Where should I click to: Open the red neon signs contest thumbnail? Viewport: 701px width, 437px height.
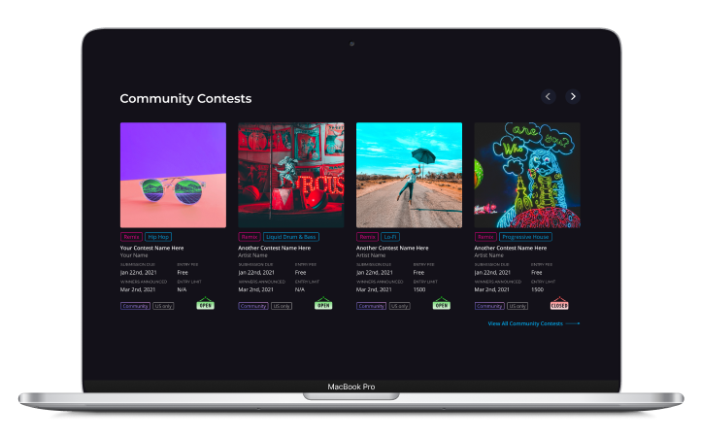(291, 175)
